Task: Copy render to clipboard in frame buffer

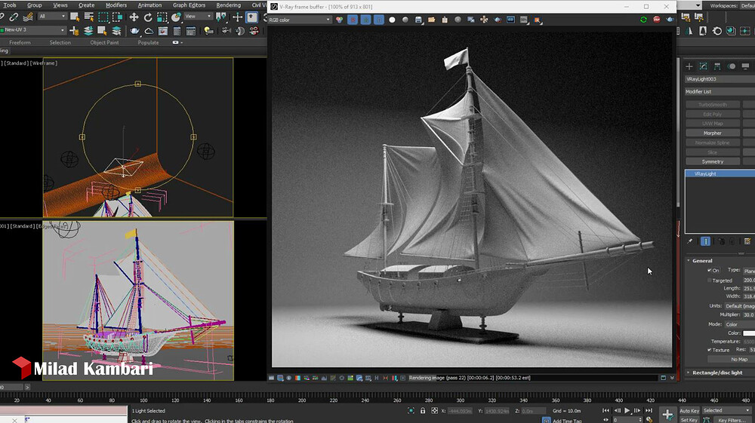Action: click(445, 20)
